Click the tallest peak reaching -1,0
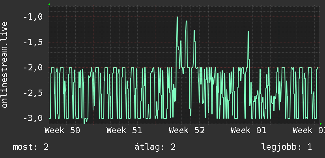Image resolution: width=325 pixels, height=158 pixels. click(x=177, y=17)
